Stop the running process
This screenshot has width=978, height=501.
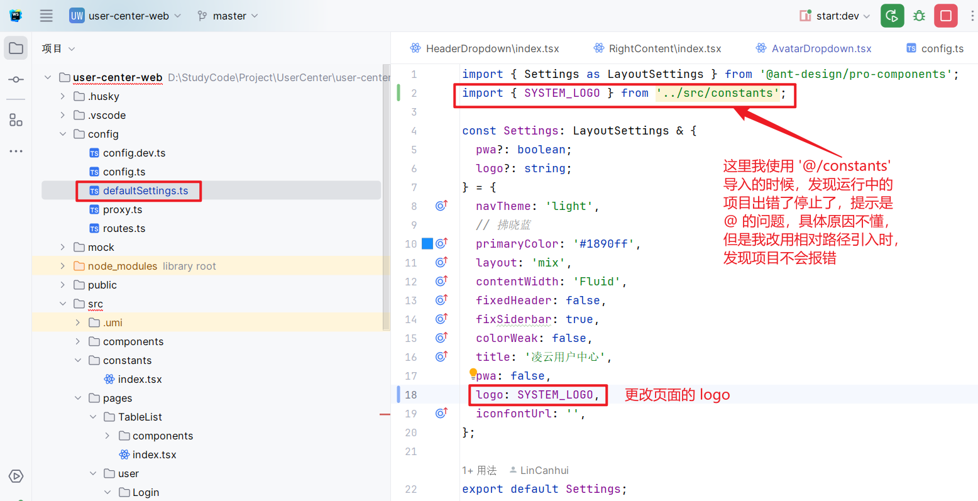(x=945, y=16)
